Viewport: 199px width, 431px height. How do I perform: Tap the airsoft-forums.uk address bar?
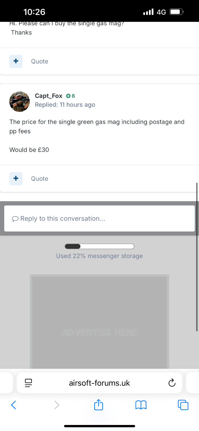pyautogui.click(x=99, y=383)
